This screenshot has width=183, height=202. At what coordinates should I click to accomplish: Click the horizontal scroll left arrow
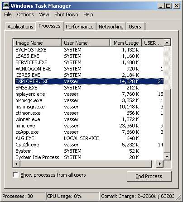click(x=17, y=164)
